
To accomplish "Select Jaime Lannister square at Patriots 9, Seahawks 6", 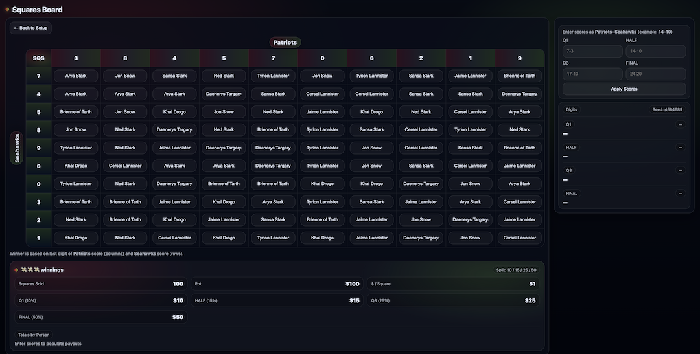I will click(520, 166).
